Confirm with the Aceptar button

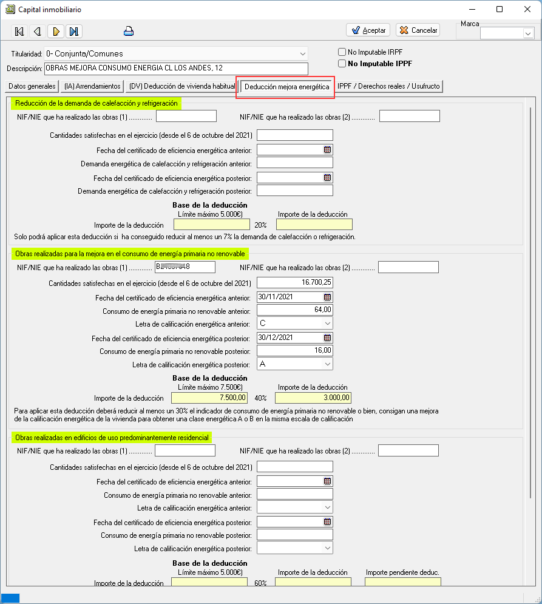click(368, 30)
